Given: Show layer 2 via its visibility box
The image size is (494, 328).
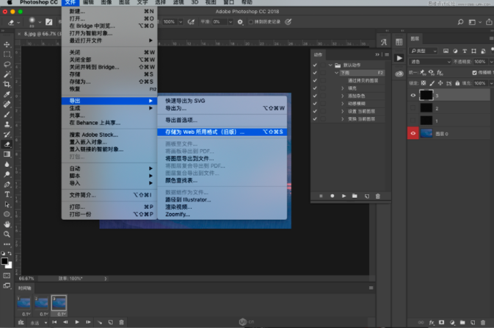Looking at the screenshot, I should click(x=413, y=107).
